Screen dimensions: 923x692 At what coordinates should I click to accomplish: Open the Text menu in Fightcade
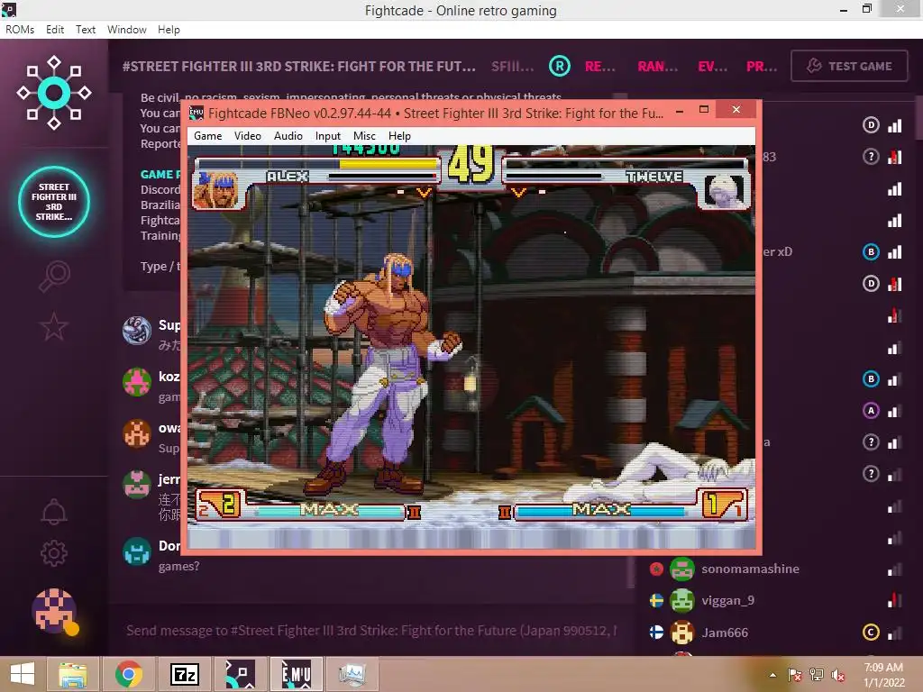click(86, 30)
